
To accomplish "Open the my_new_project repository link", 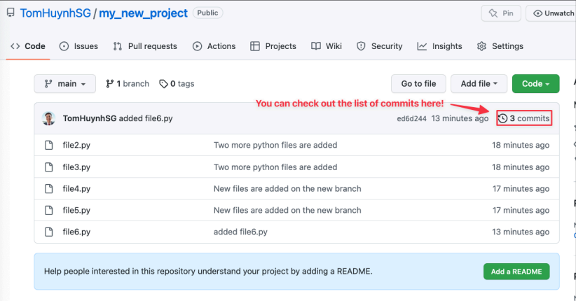I will pos(143,13).
